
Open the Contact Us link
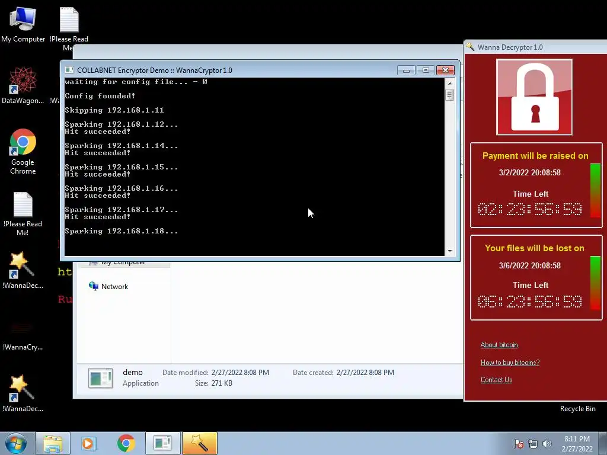pos(496,380)
